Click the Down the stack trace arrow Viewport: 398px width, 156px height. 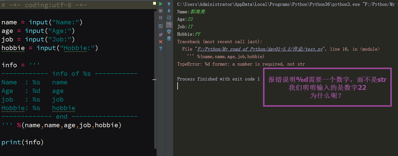(x=169, y=11)
